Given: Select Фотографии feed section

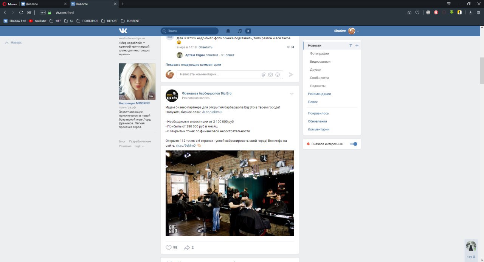Looking at the screenshot, I should pyautogui.click(x=320, y=54).
